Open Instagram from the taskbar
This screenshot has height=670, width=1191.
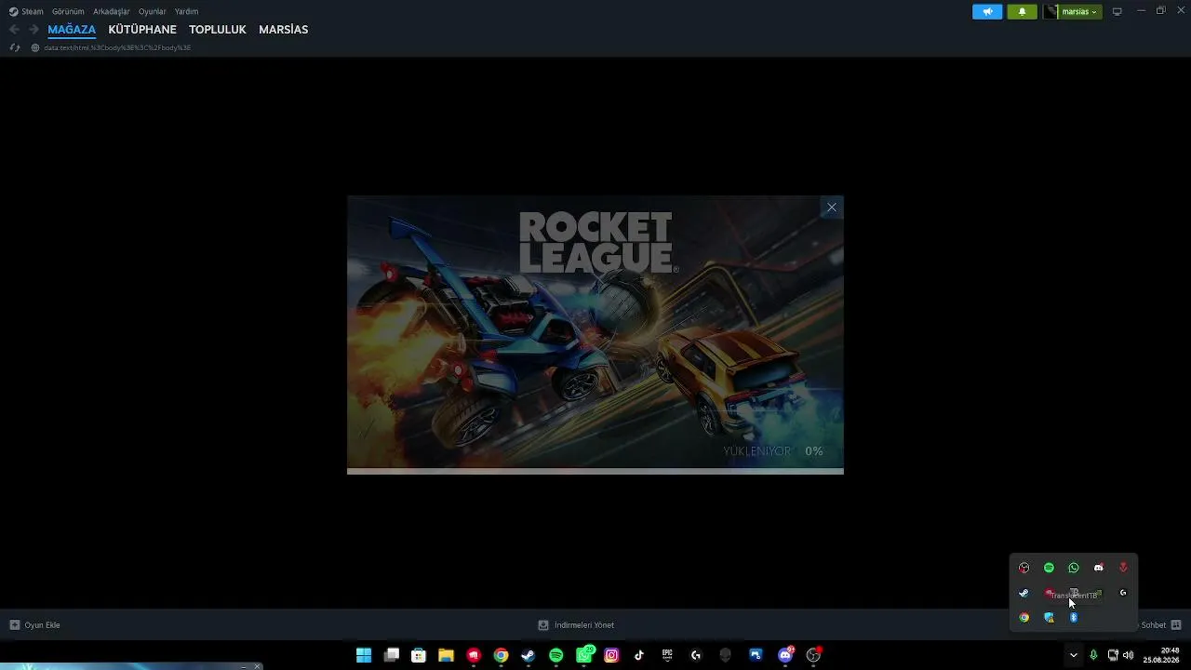coord(611,655)
